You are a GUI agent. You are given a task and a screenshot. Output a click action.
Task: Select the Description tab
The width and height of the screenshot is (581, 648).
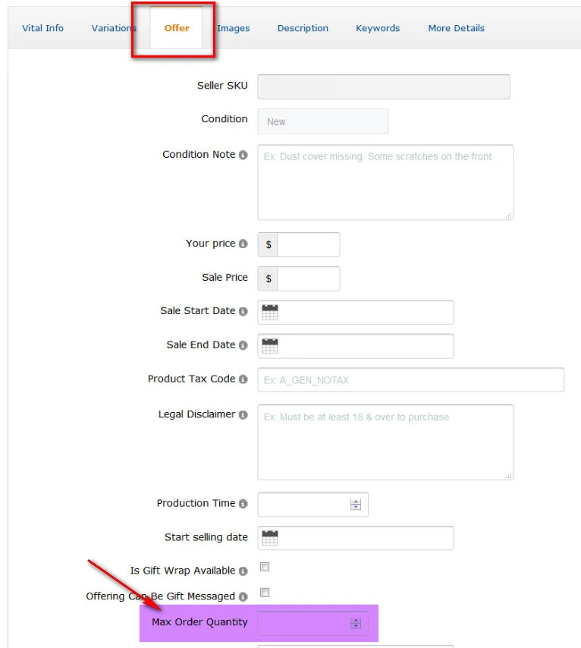303,28
